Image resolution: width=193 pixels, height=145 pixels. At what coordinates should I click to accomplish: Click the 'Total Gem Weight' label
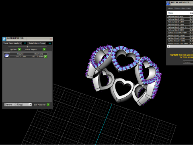pos(12,43)
